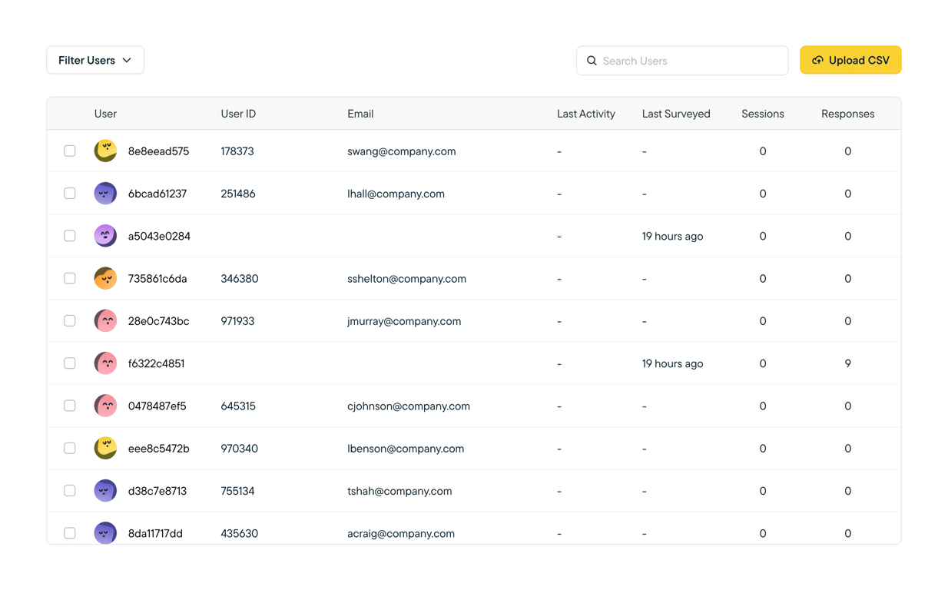Click avatar of user 735861c6da
The image size is (948, 590).
[x=105, y=278]
